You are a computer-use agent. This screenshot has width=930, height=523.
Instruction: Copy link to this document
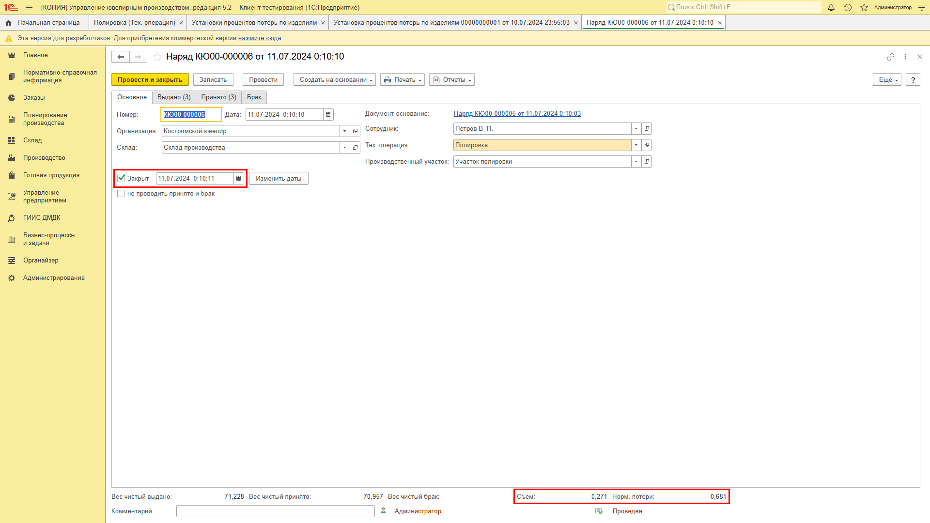pos(890,57)
